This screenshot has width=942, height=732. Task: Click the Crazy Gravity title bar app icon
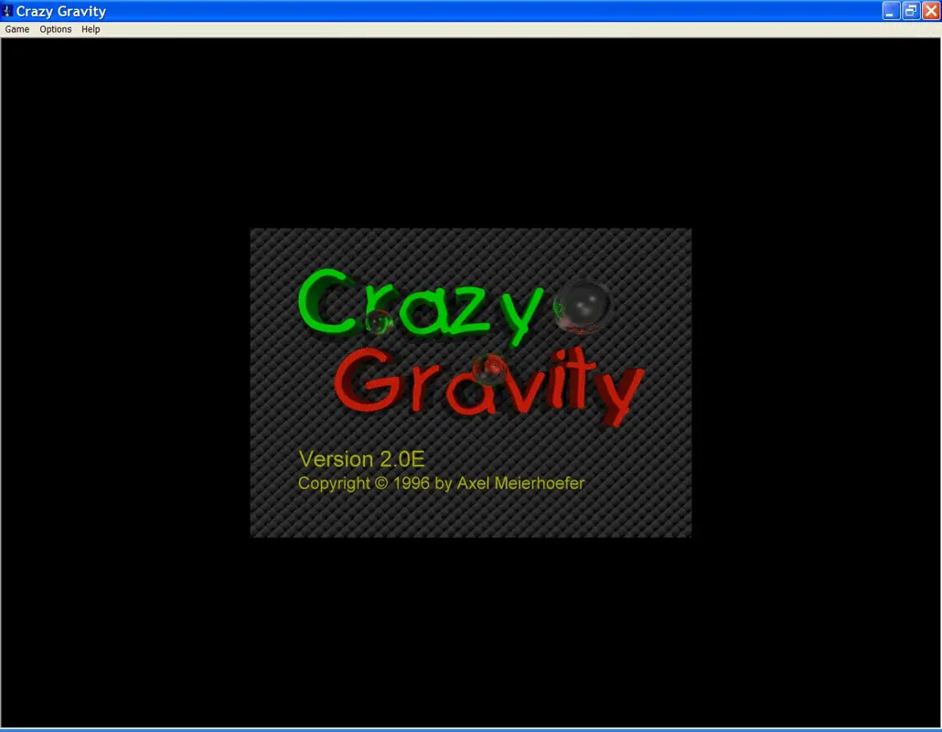pos(7,11)
